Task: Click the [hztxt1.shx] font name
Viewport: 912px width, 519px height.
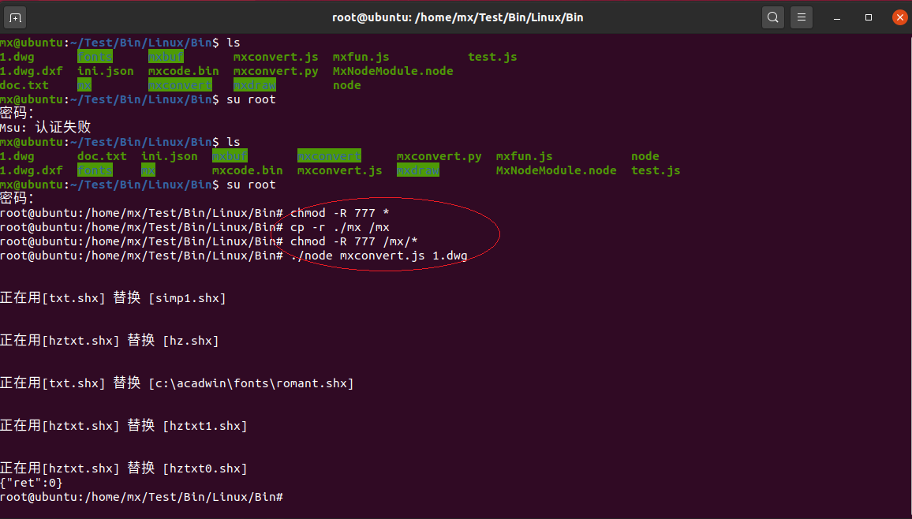Action: tap(204, 426)
